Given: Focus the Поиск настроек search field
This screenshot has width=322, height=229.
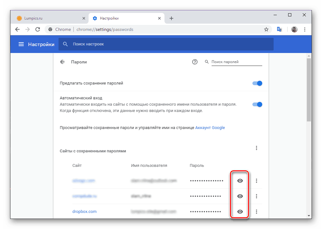Looking at the screenshot, I should (166, 44).
